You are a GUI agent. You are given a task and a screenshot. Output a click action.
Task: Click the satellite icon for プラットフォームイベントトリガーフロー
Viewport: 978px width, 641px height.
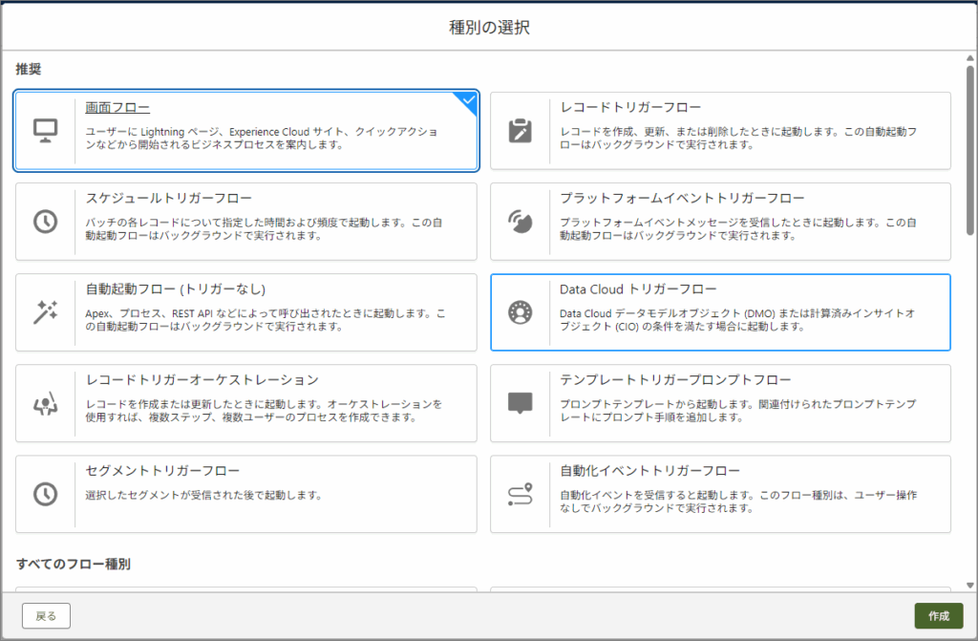click(521, 221)
